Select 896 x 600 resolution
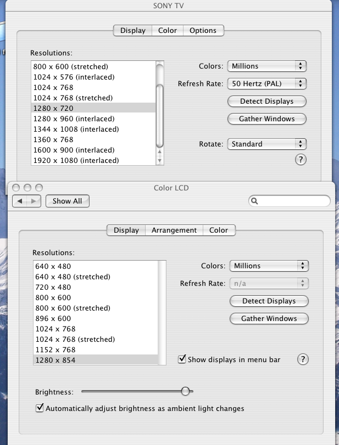Screen dimensions: 339x445 [x=96, y=318]
